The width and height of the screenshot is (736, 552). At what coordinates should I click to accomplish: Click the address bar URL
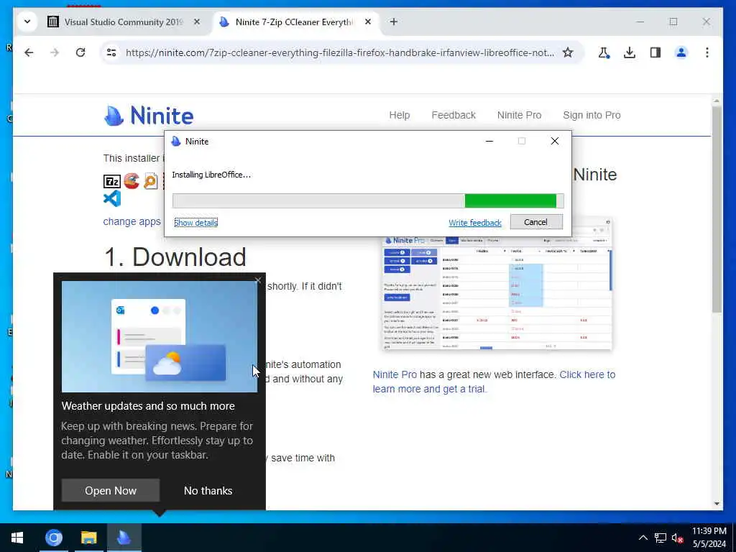point(340,52)
